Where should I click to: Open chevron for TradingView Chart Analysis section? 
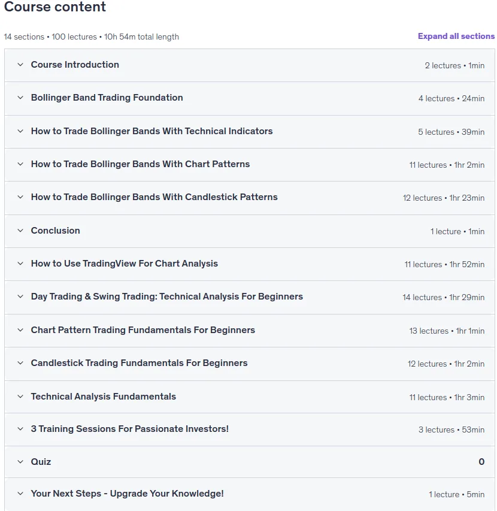click(x=20, y=264)
